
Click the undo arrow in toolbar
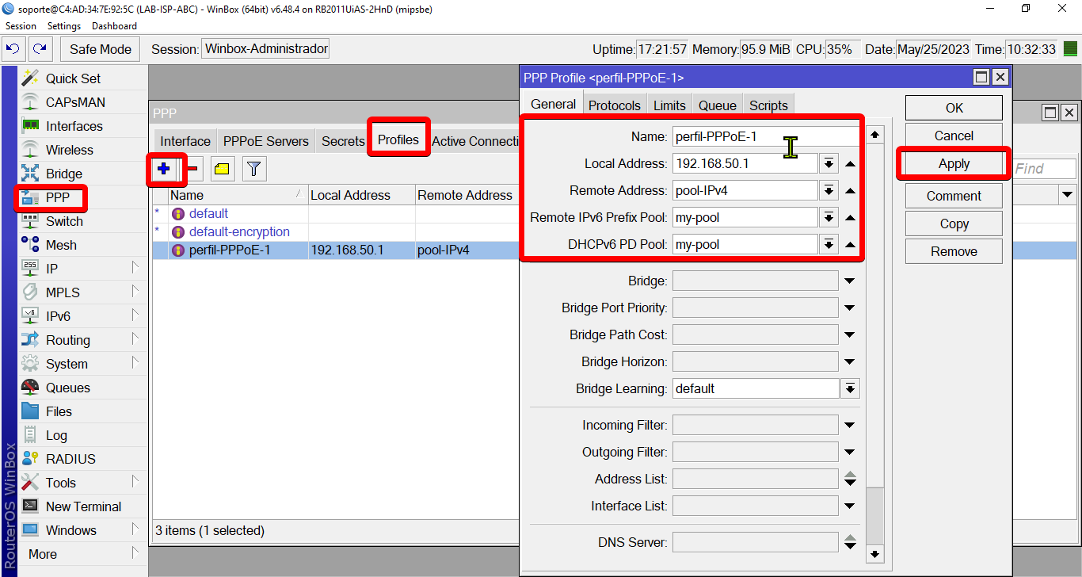click(x=13, y=49)
